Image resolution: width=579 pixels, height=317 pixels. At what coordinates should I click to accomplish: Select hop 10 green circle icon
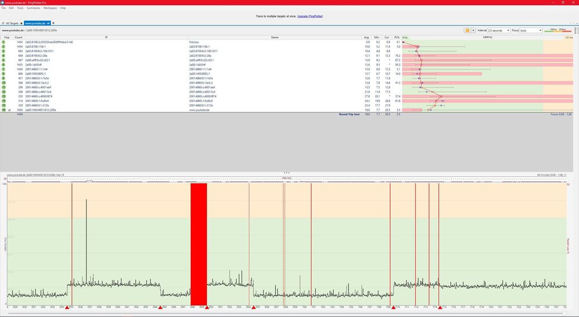tap(3, 83)
